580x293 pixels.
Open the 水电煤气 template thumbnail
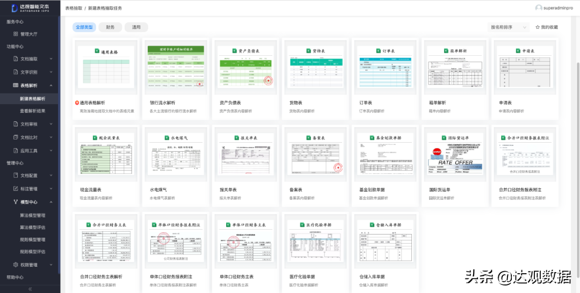[x=176, y=155]
